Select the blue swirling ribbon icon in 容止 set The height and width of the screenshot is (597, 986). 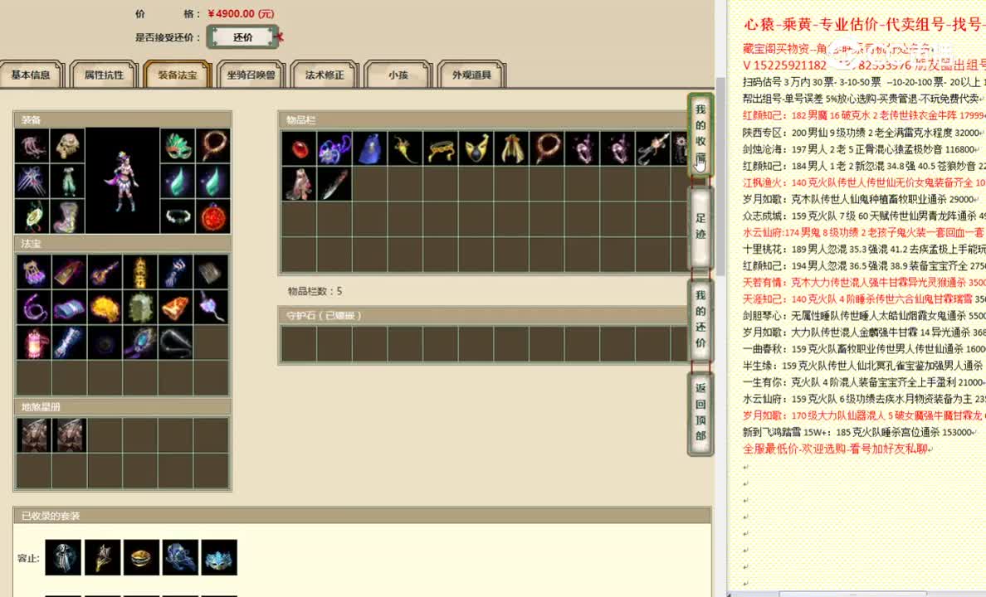[x=180, y=557]
